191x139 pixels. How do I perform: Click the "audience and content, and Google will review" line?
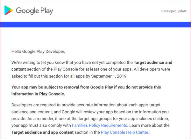tap(90, 112)
